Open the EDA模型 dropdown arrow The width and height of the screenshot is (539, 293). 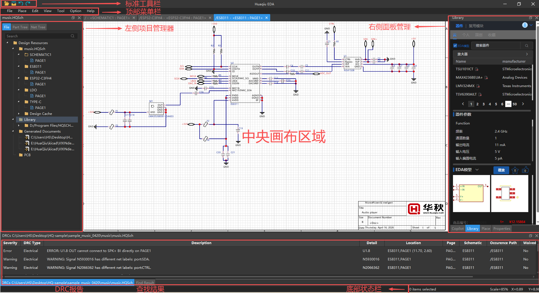[x=477, y=170]
